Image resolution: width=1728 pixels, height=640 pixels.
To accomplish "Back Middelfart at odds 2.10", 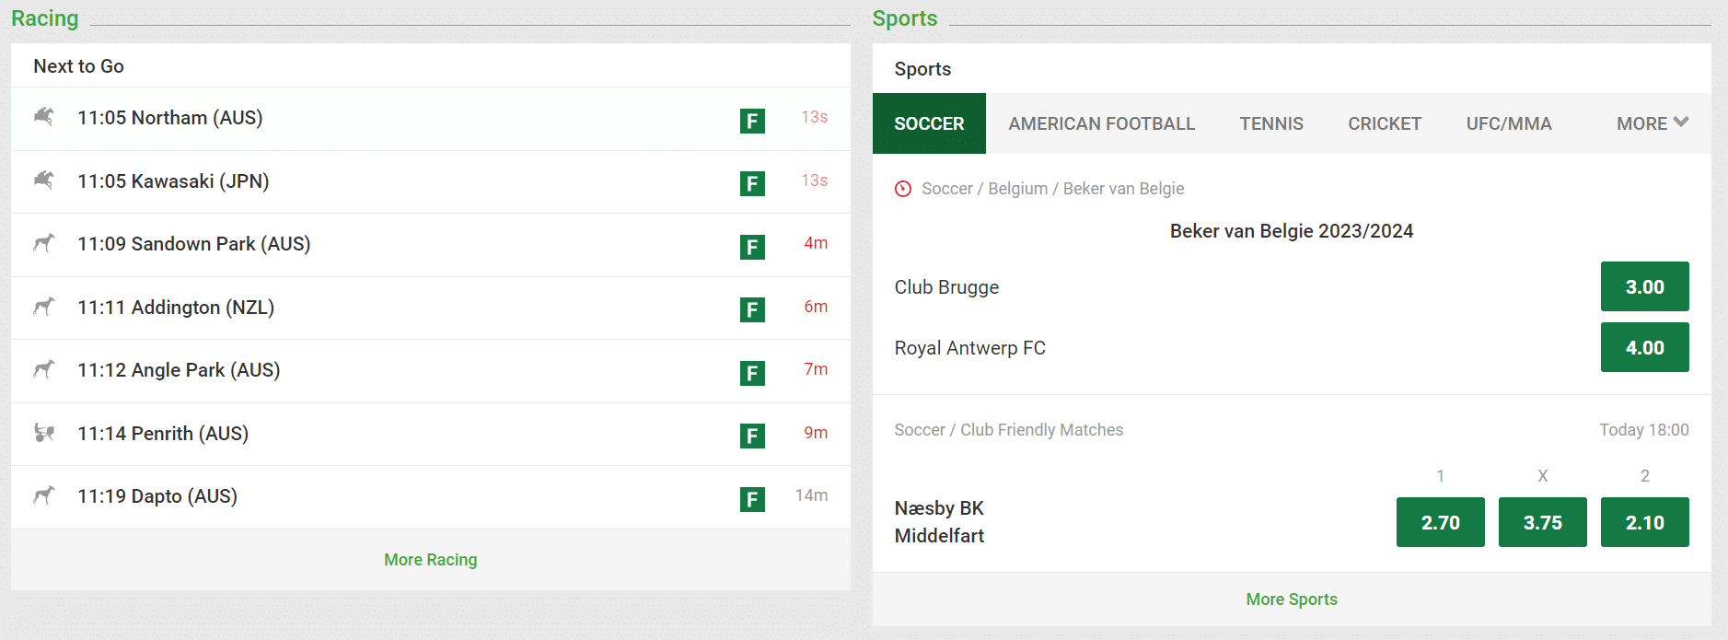I will pyautogui.click(x=1645, y=522).
